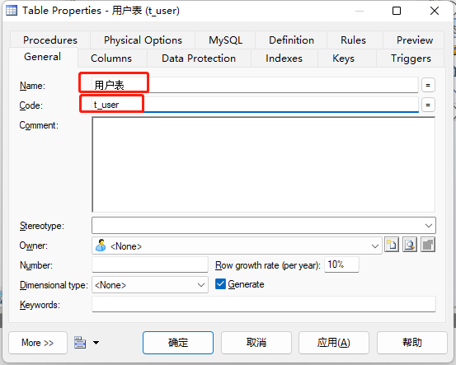Viewport: 456px width, 365px height.
Task: Open the Rules tab
Action: (353, 40)
